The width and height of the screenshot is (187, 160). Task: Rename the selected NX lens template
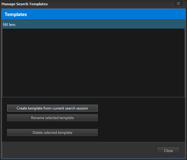[x=52, y=118]
